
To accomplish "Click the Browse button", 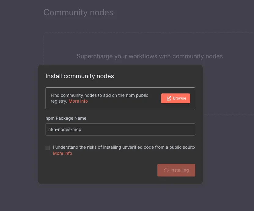I will pyautogui.click(x=175, y=98).
